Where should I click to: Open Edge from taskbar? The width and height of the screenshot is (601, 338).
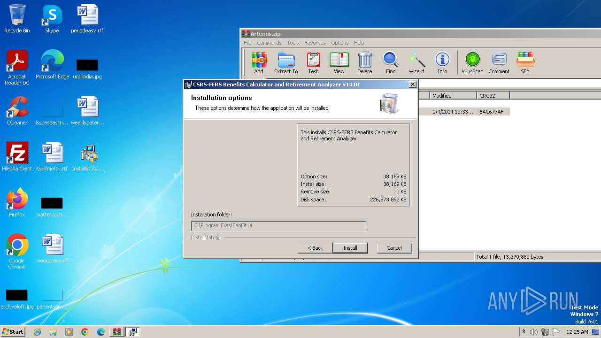(x=101, y=332)
